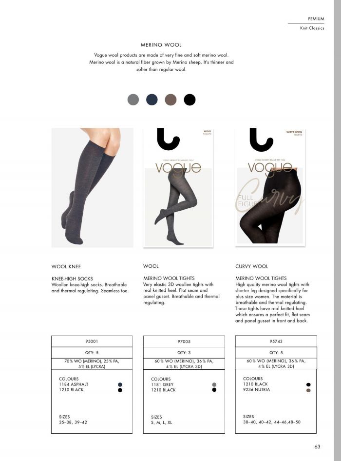Click the PEMIUM header label
The image size is (341, 461).
tap(316, 19)
